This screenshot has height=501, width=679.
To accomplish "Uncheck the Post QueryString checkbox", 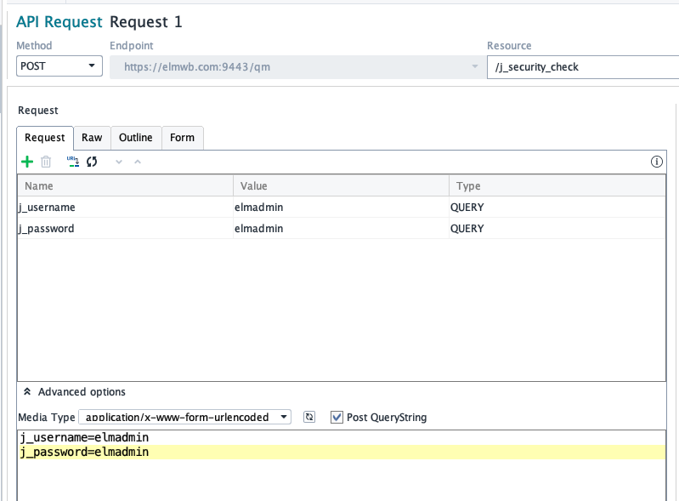I will (337, 417).
